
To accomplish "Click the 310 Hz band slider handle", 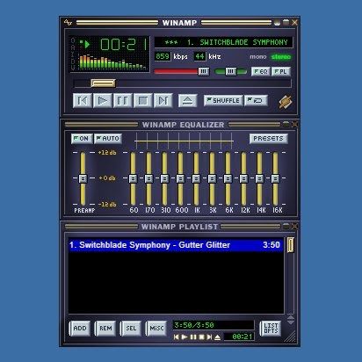I will point(164,178).
